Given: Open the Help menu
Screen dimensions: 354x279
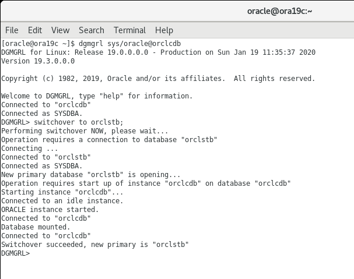Looking at the screenshot, I should (164, 30).
